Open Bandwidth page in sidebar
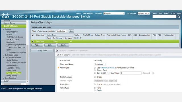182x102 pixels. tap(11, 42)
